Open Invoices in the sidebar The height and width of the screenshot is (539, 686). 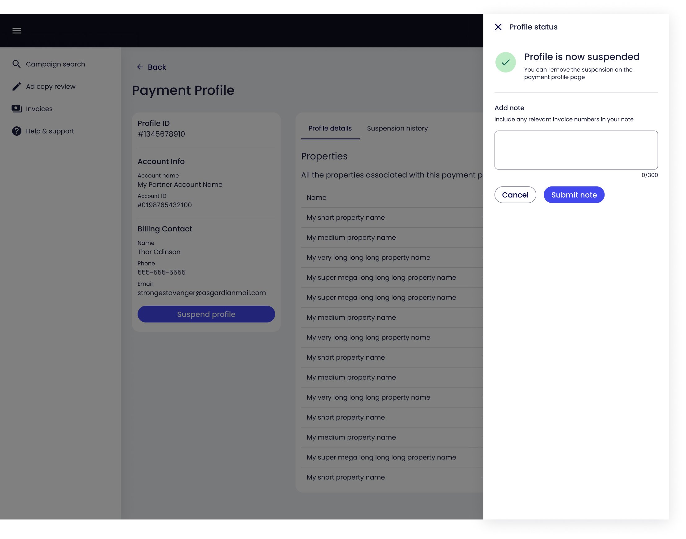(39, 108)
